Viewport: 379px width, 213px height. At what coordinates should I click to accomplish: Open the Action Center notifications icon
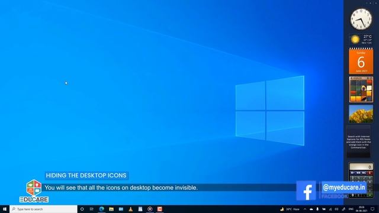(x=372, y=209)
